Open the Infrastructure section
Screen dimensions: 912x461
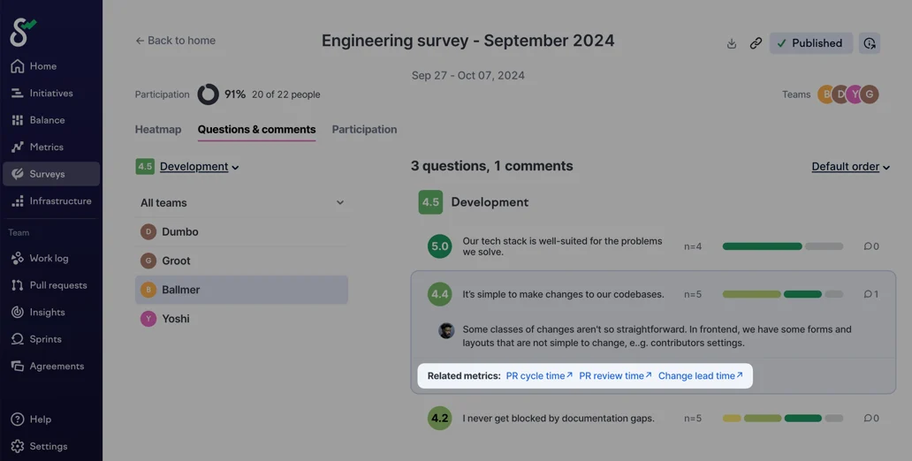pos(59,201)
